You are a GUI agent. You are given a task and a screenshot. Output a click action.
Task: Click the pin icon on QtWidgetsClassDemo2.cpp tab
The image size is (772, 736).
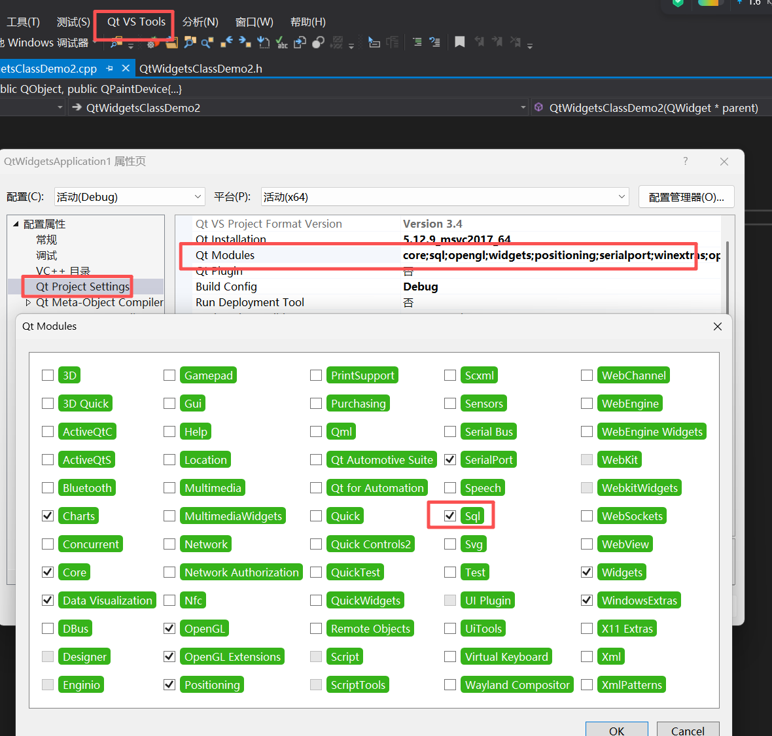110,69
